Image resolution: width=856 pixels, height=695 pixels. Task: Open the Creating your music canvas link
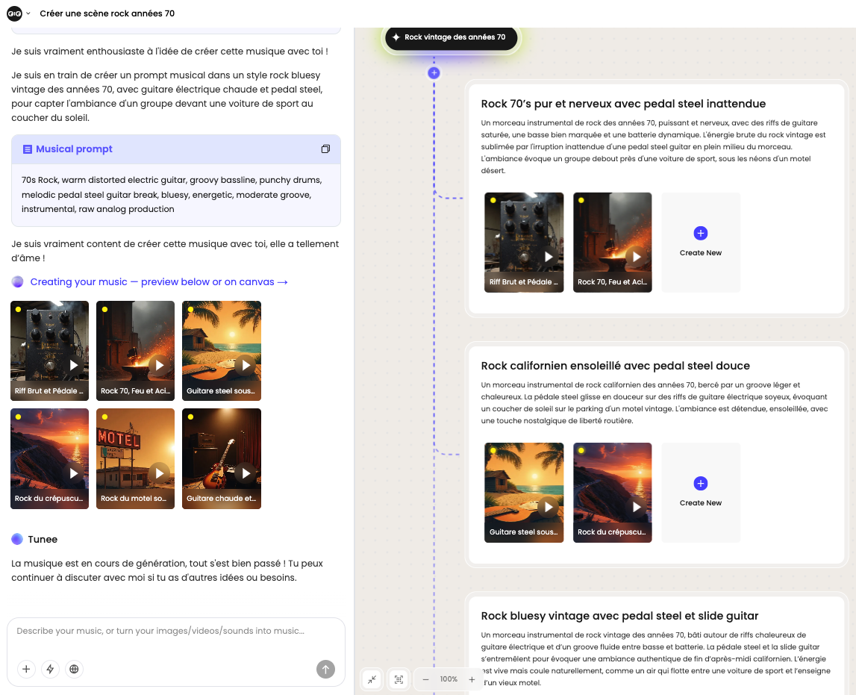pos(158,282)
